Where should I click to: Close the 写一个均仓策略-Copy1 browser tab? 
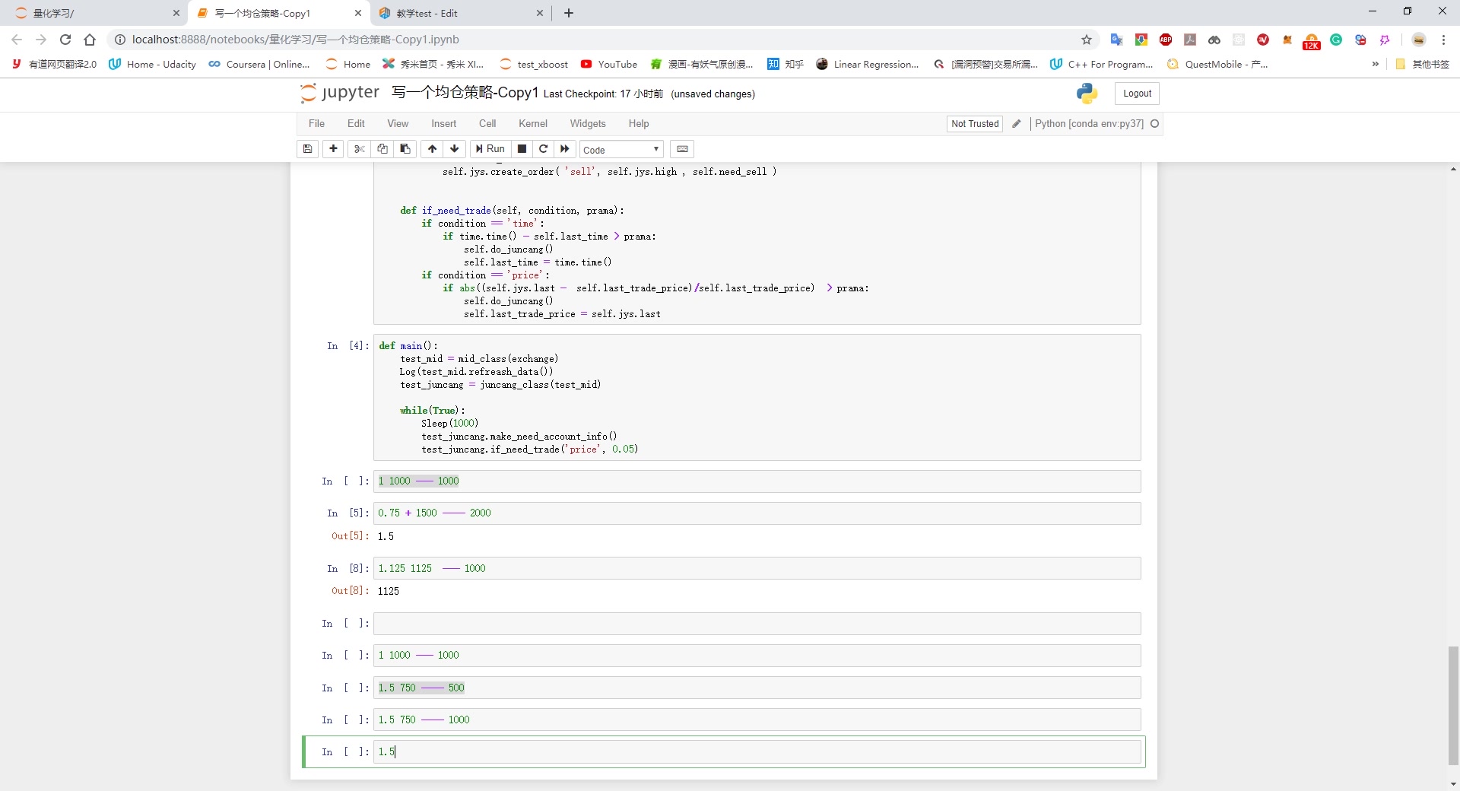click(358, 13)
